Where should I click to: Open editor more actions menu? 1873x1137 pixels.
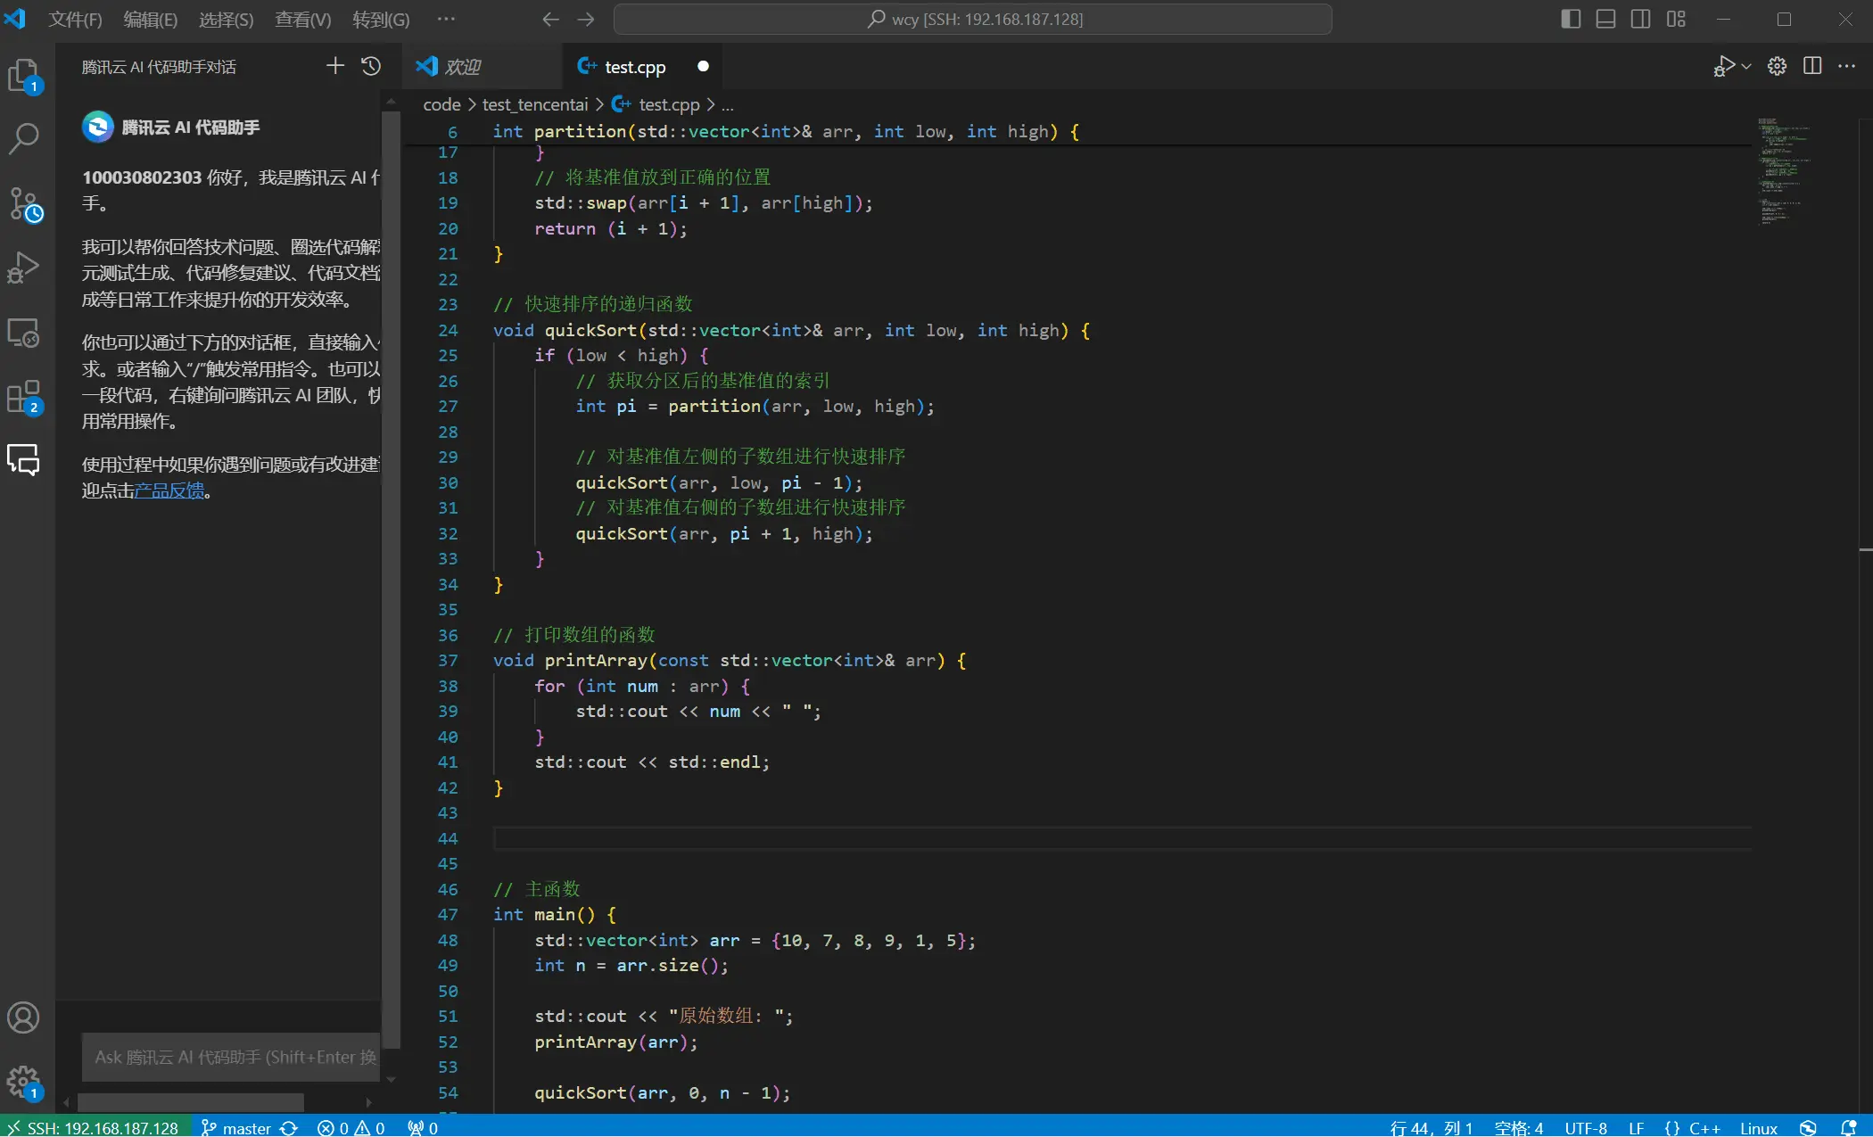coord(1846,66)
